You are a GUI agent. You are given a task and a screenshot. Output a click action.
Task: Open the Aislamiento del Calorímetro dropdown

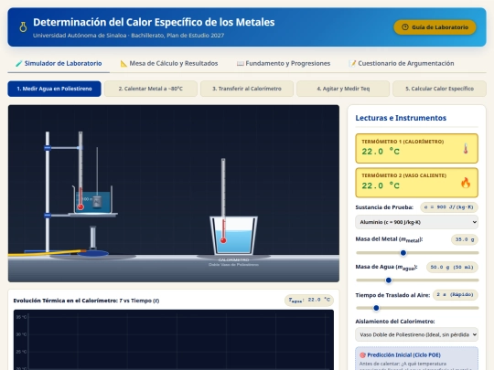point(416,334)
